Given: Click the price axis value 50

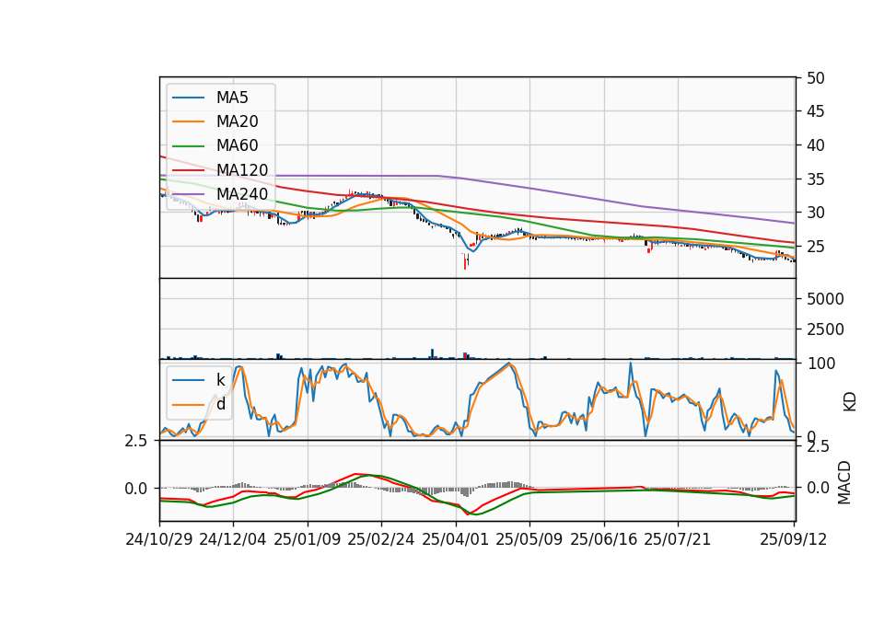Looking at the screenshot, I should click(816, 78).
